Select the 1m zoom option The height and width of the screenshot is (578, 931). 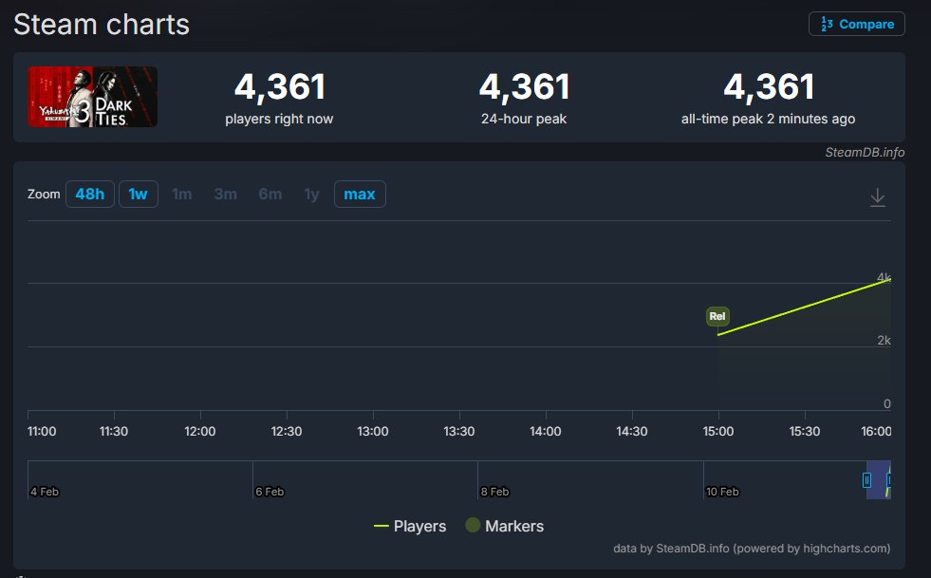[181, 195]
